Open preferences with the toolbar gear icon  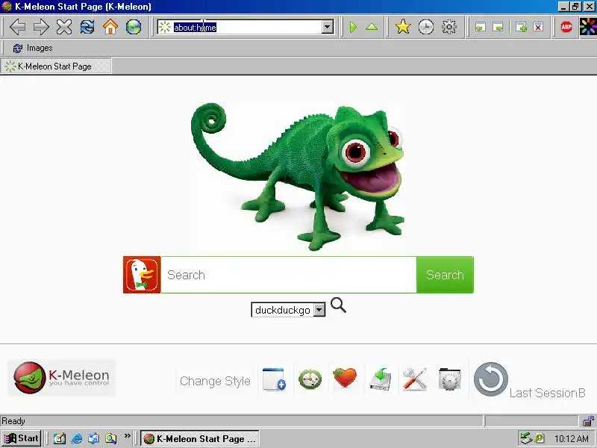point(449,27)
